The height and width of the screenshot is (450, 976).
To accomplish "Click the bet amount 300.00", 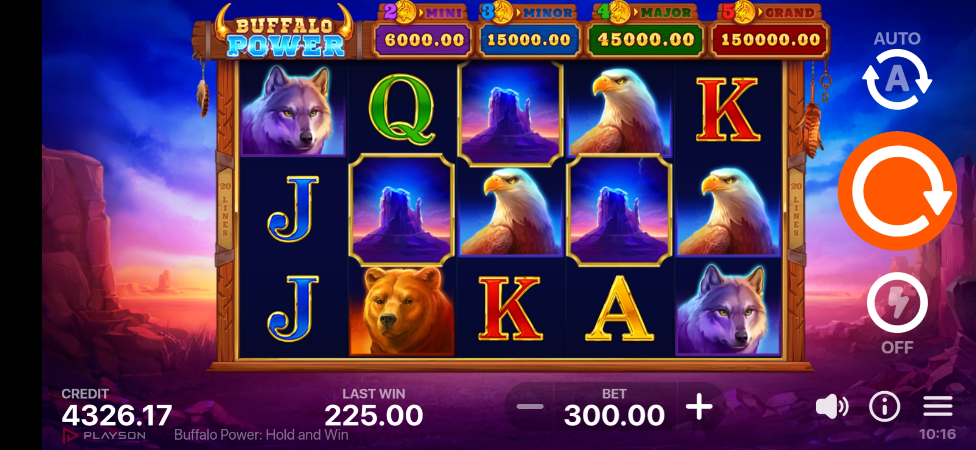I will click(x=614, y=415).
